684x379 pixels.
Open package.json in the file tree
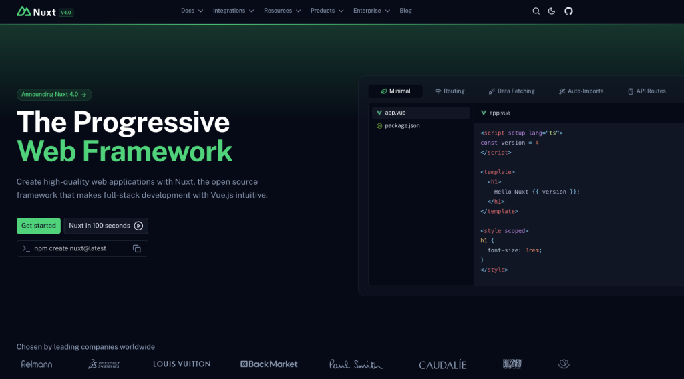pos(421,126)
